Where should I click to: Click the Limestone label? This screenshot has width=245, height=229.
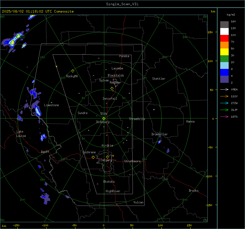point(51,105)
